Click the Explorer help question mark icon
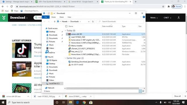The image size is (187, 105). click(144, 17)
